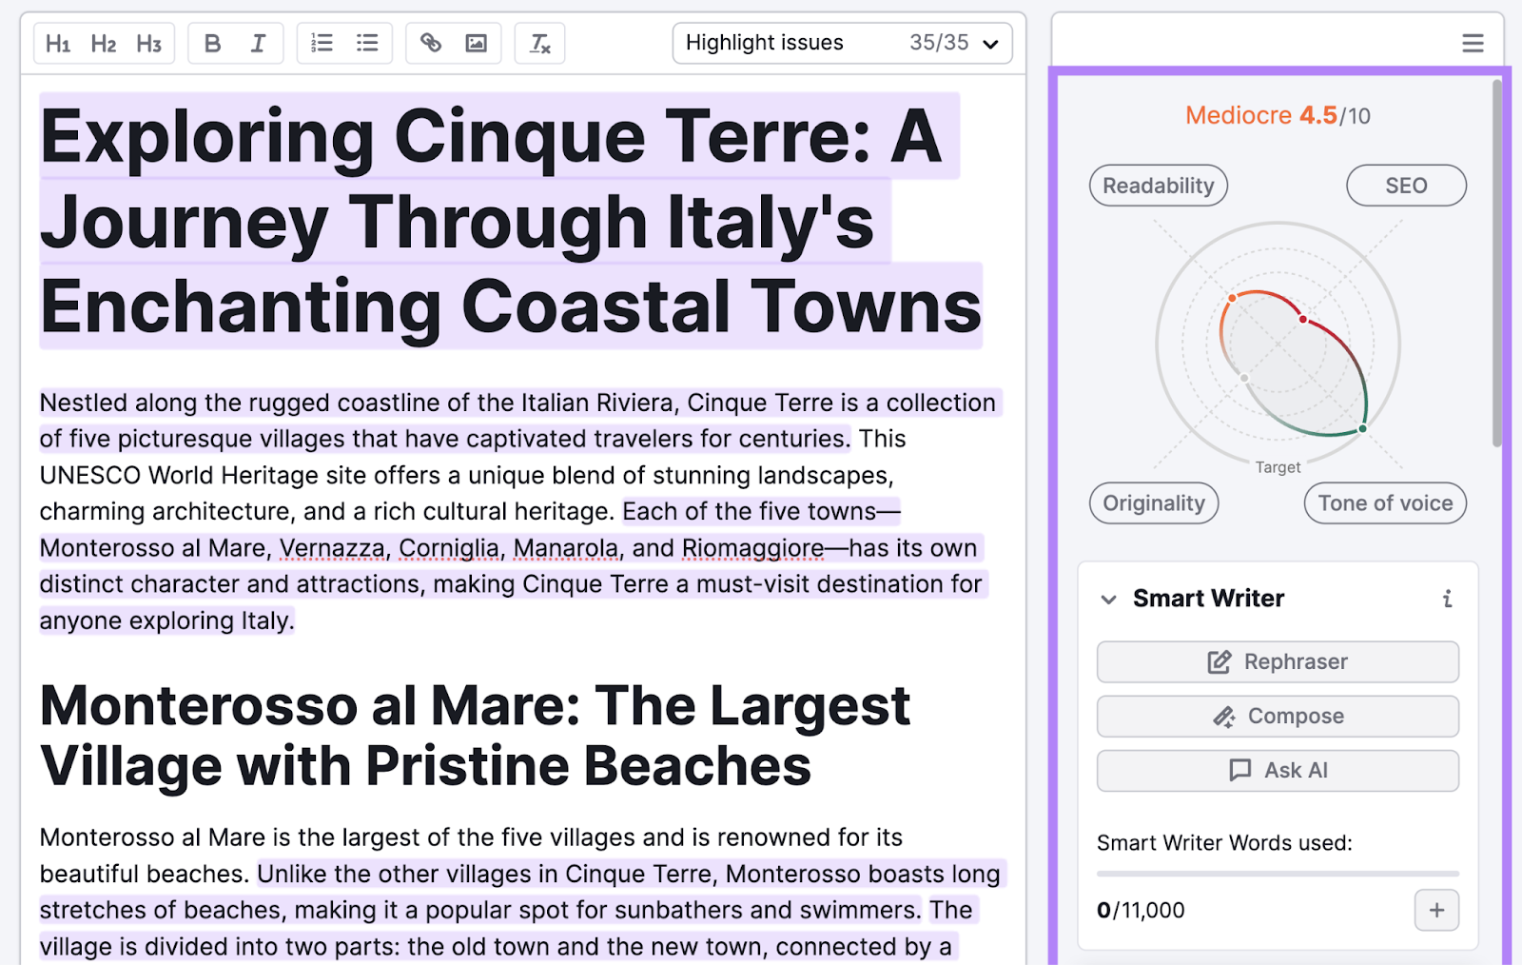This screenshot has height=965, width=1522.
Task: Apply Heading 1 format
Action: (58, 44)
